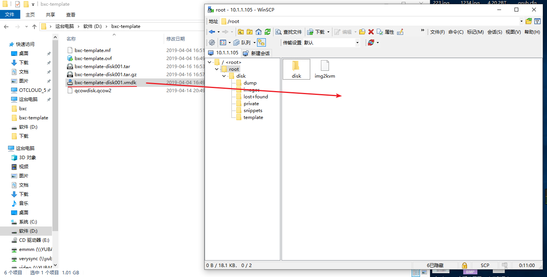
Task: Open the back history dropdown arrow
Action: pyautogui.click(x=218, y=32)
